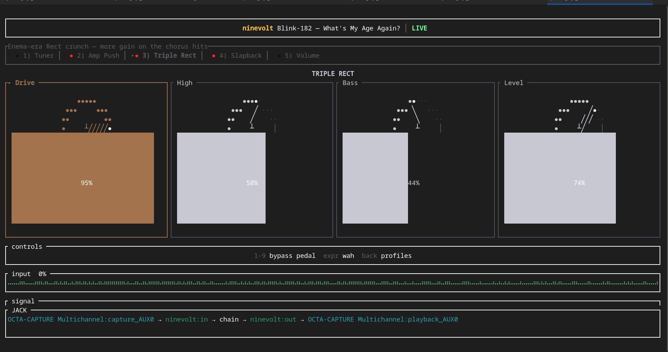Click the Bass panel title
Screen dimensions: 668x352
click(350, 83)
